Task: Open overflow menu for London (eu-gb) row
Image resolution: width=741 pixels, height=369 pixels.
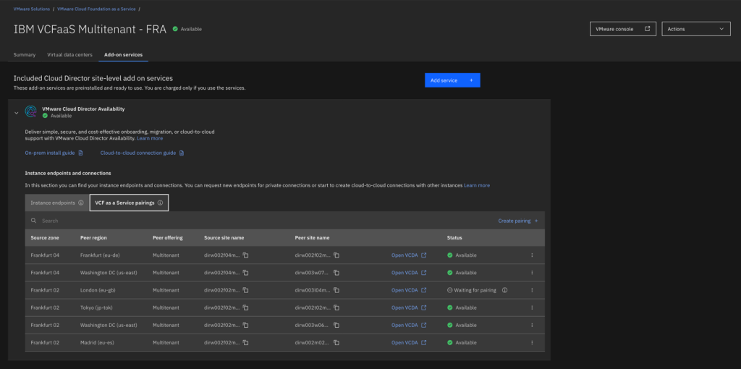Action: pos(533,290)
